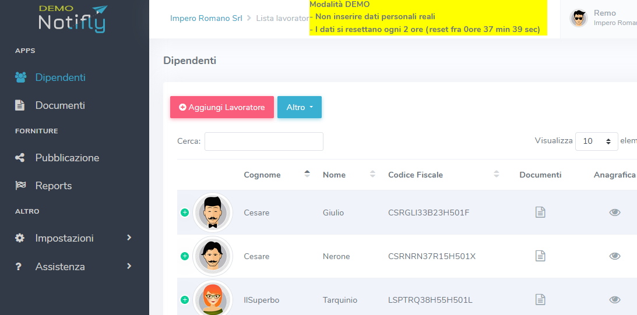Open Documenti in the sidebar

(59, 105)
